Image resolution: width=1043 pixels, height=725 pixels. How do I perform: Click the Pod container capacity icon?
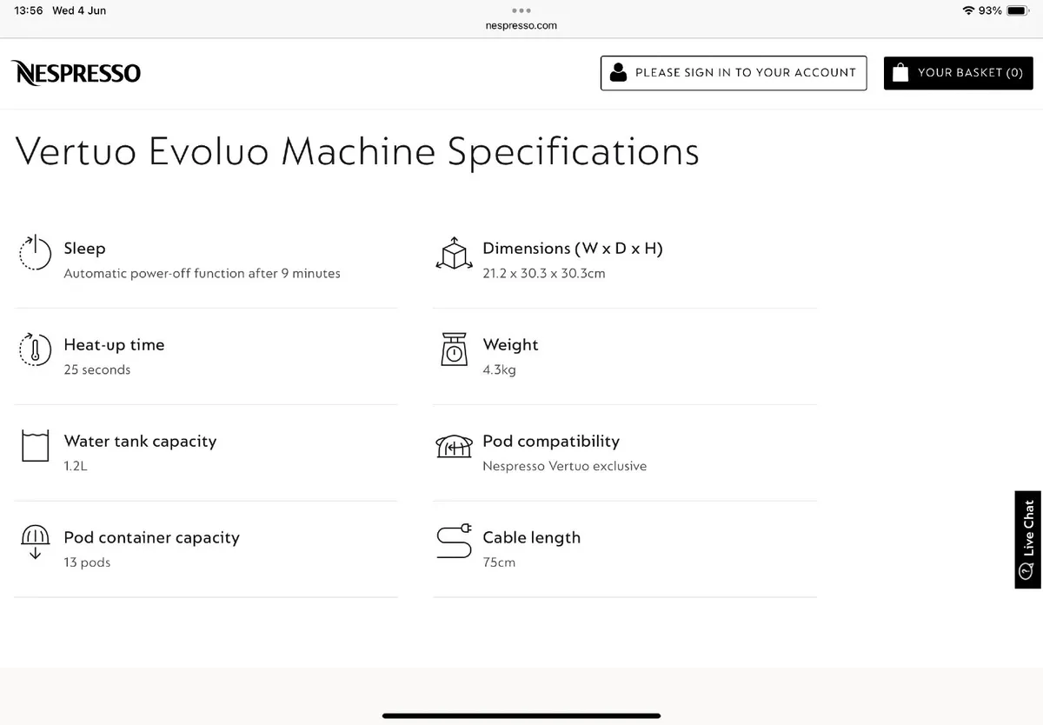[x=35, y=542]
